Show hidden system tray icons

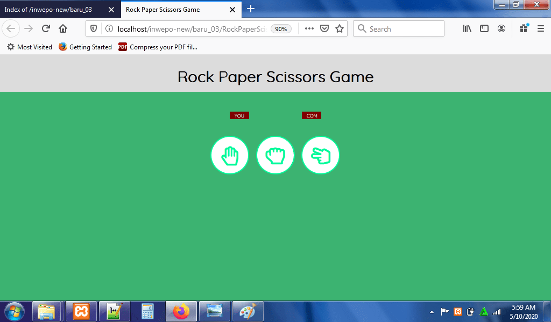click(x=432, y=311)
